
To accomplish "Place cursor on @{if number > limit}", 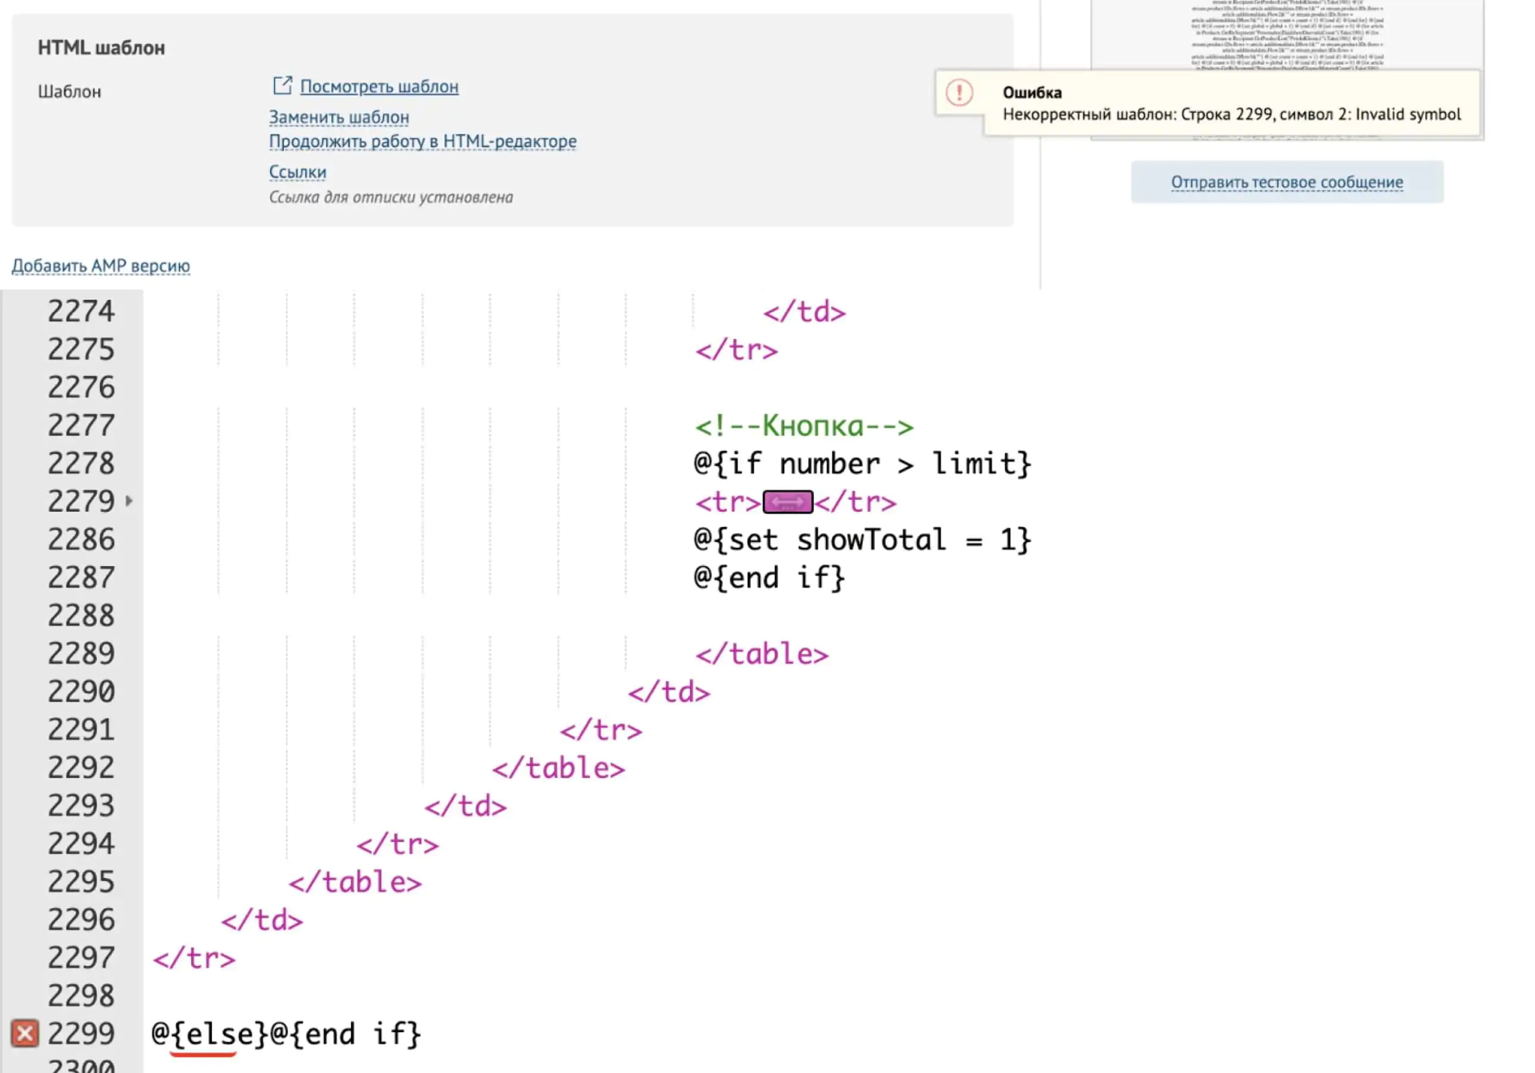I will click(x=863, y=464).
